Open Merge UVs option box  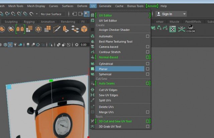pos(147,112)
